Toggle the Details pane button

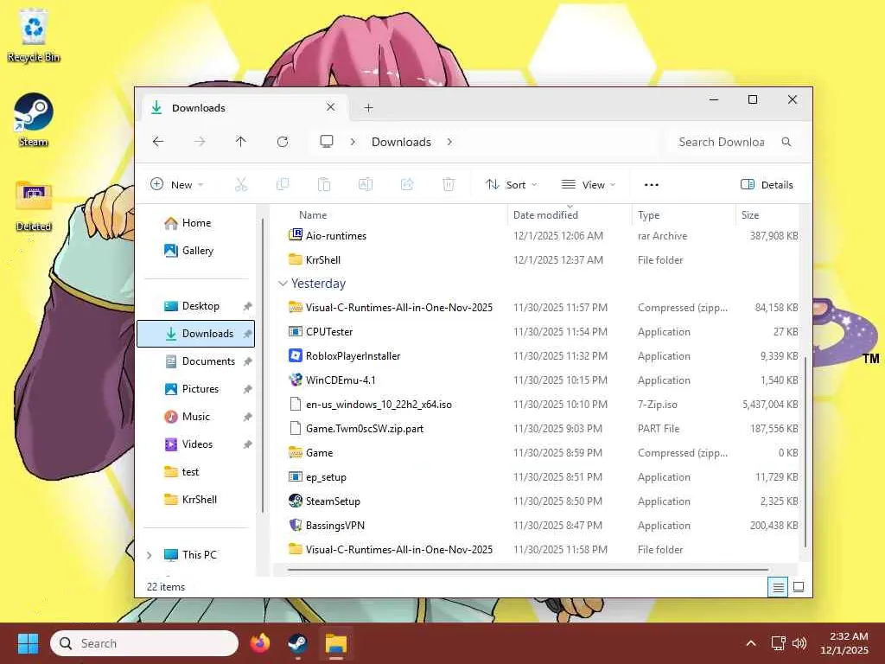[767, 185]
